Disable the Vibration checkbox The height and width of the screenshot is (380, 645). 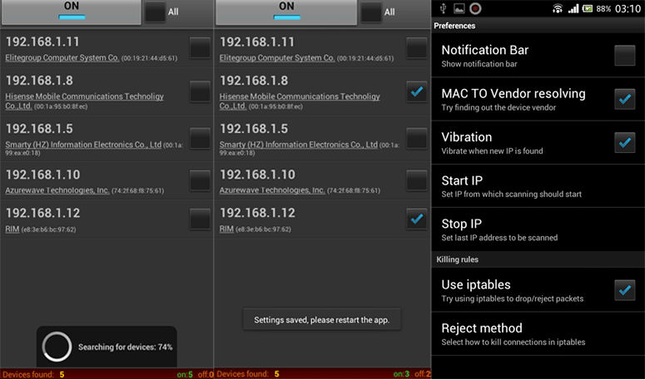[x=624, y=142]
